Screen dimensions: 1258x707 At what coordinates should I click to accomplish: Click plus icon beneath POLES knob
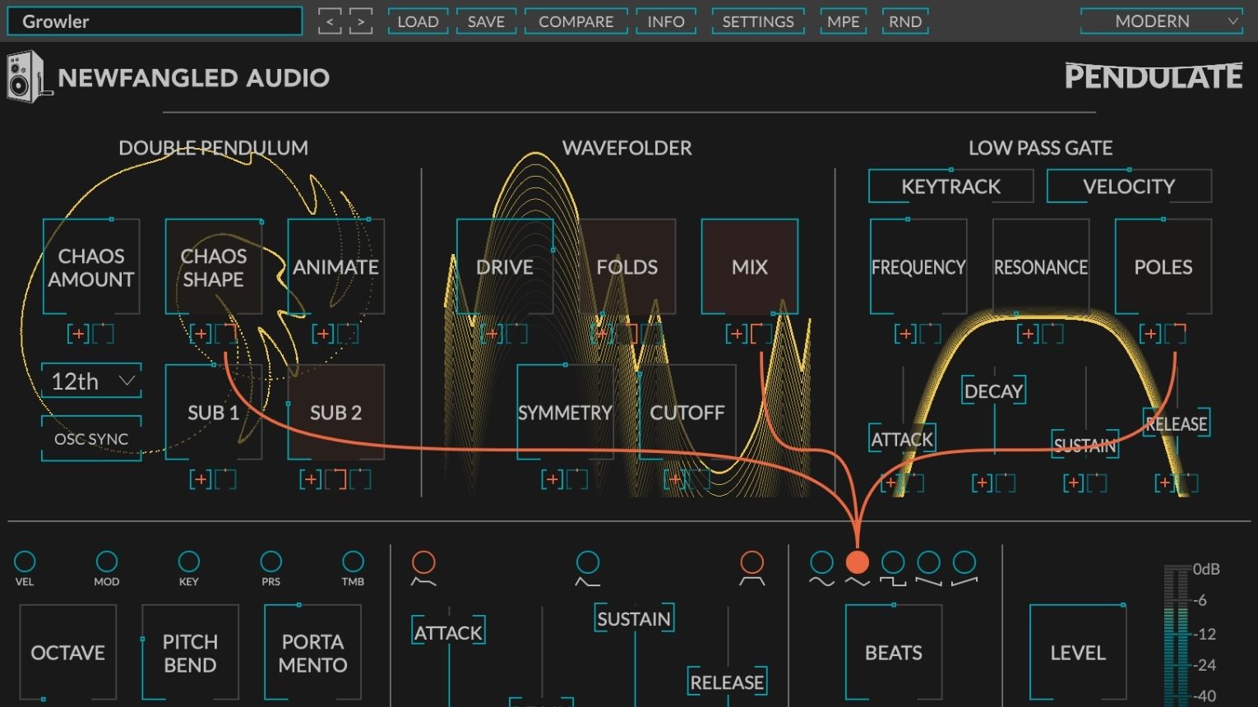(x=1150, y=334)
